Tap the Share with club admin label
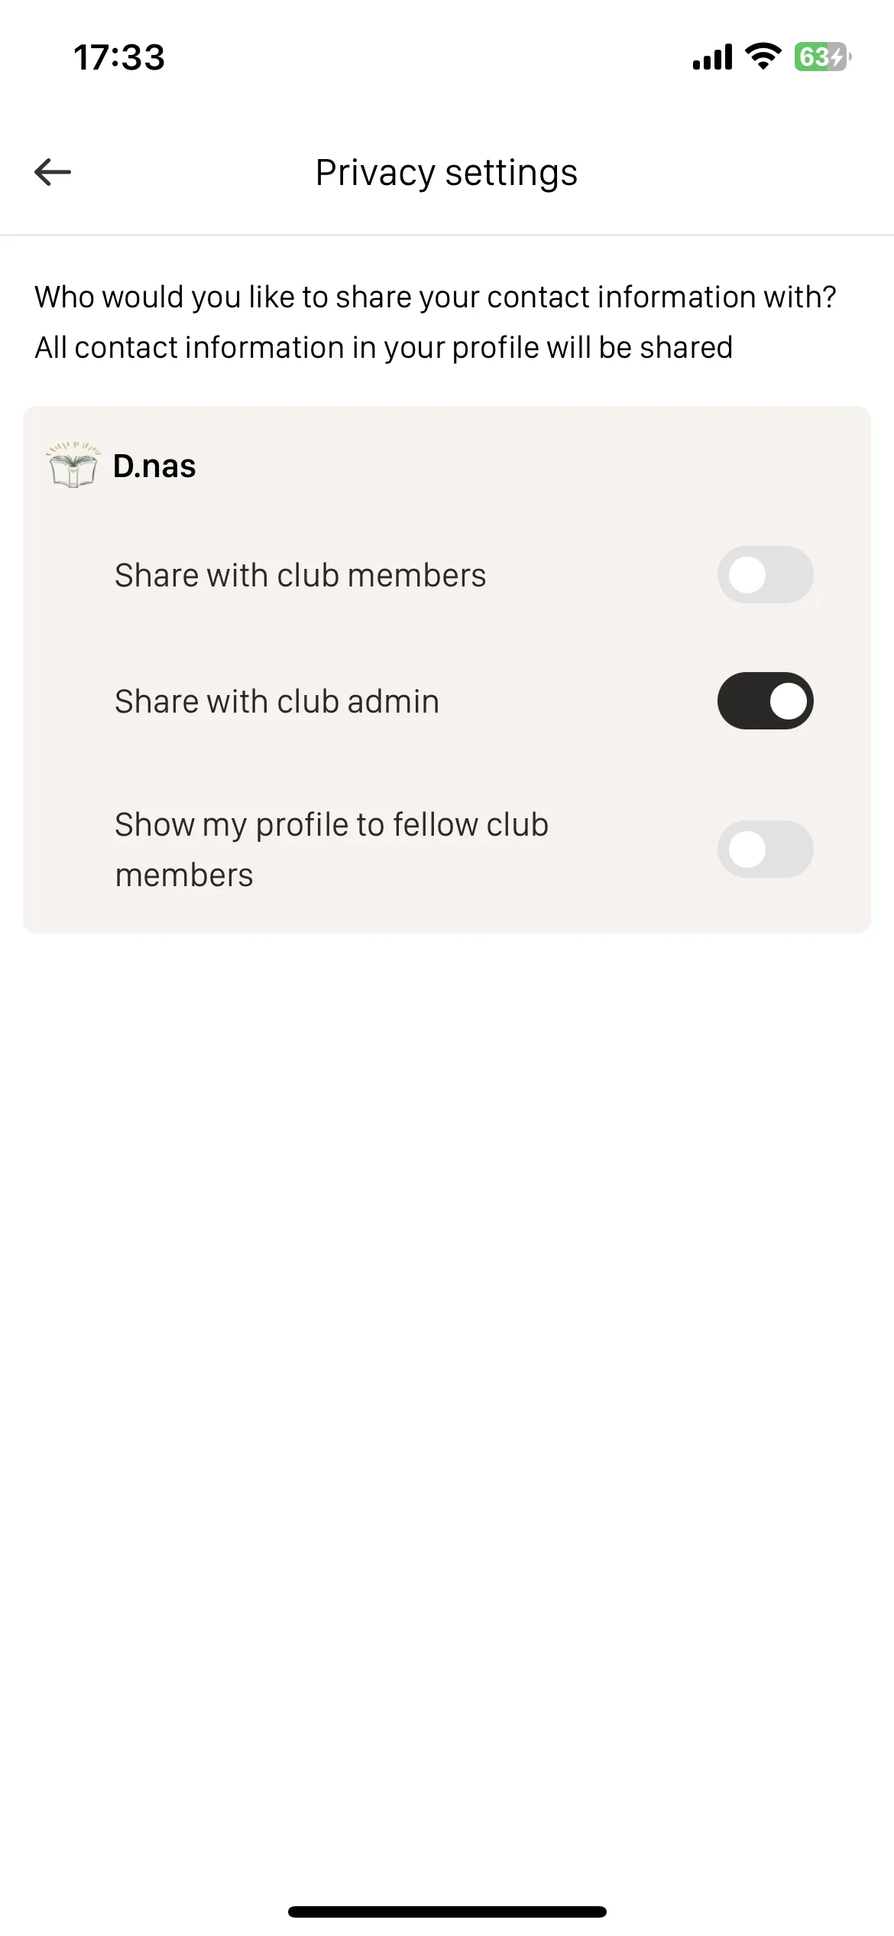 (277, 702)
